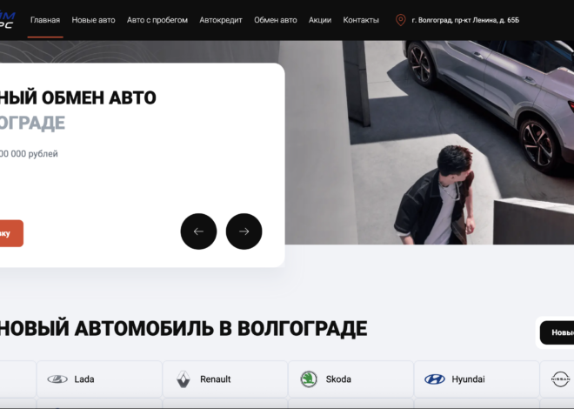Image resolution: width=574 pixels, height=409 pixels.
Task: Show next slide with right arrow
Action: click(244, 231)
